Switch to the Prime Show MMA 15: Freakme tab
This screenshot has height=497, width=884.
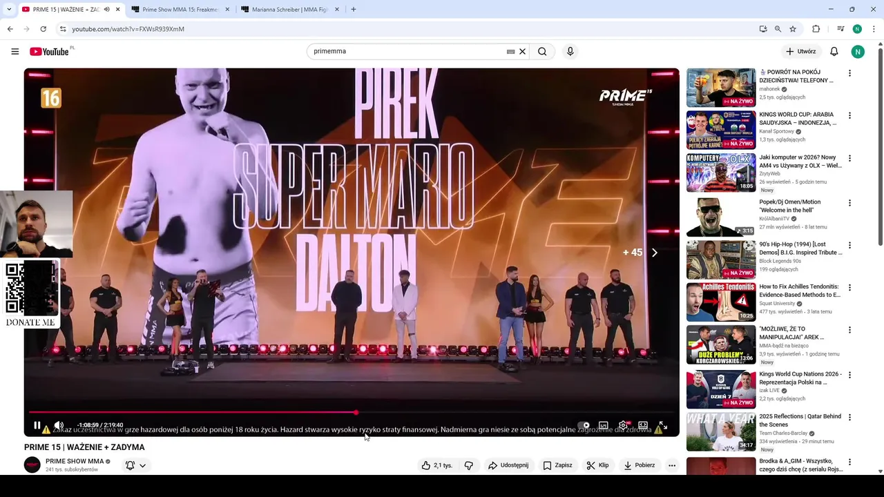tap(180, 10)
